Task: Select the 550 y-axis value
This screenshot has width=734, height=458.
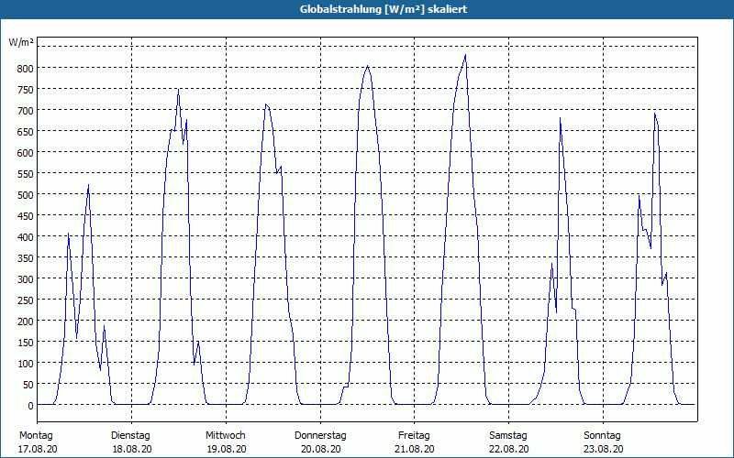Action: click(x=26, y=174)
